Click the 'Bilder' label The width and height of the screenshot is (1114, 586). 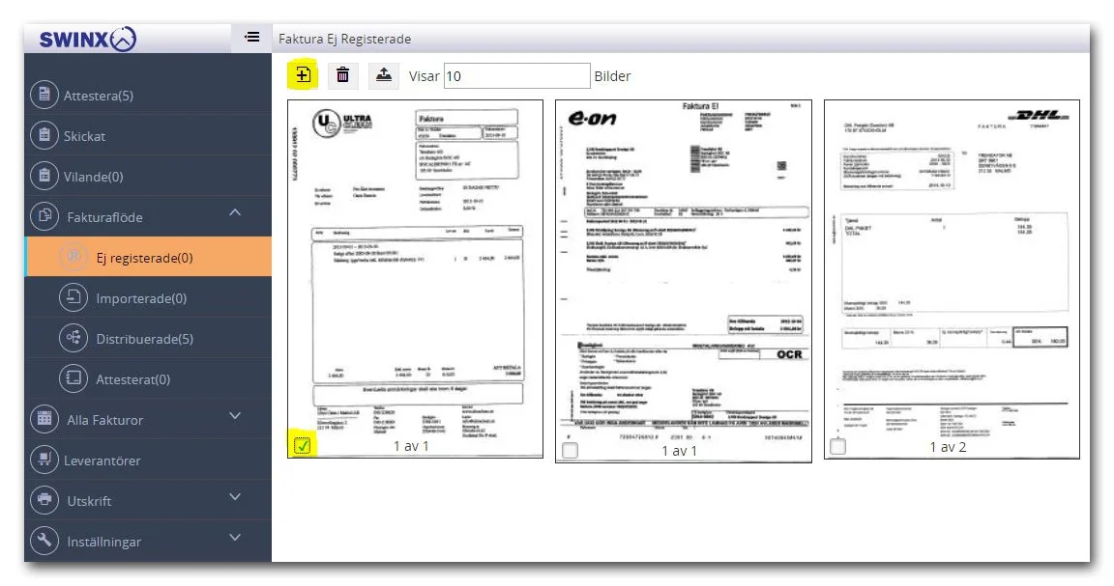(612, 76)
